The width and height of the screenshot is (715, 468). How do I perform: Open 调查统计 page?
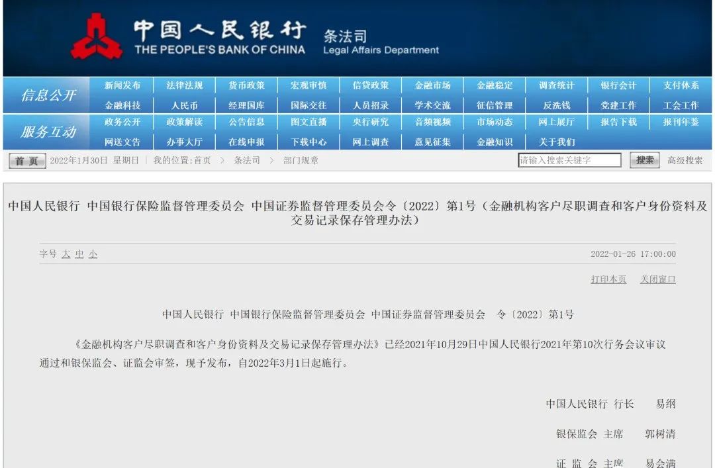557,85
